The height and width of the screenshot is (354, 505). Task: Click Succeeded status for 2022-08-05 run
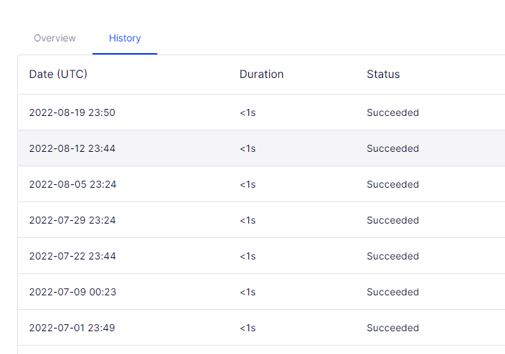[393, 184]
